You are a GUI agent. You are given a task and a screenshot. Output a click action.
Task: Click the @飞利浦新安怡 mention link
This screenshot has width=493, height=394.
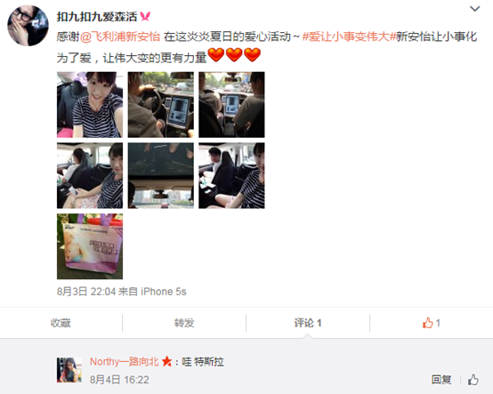click(120, 36)
